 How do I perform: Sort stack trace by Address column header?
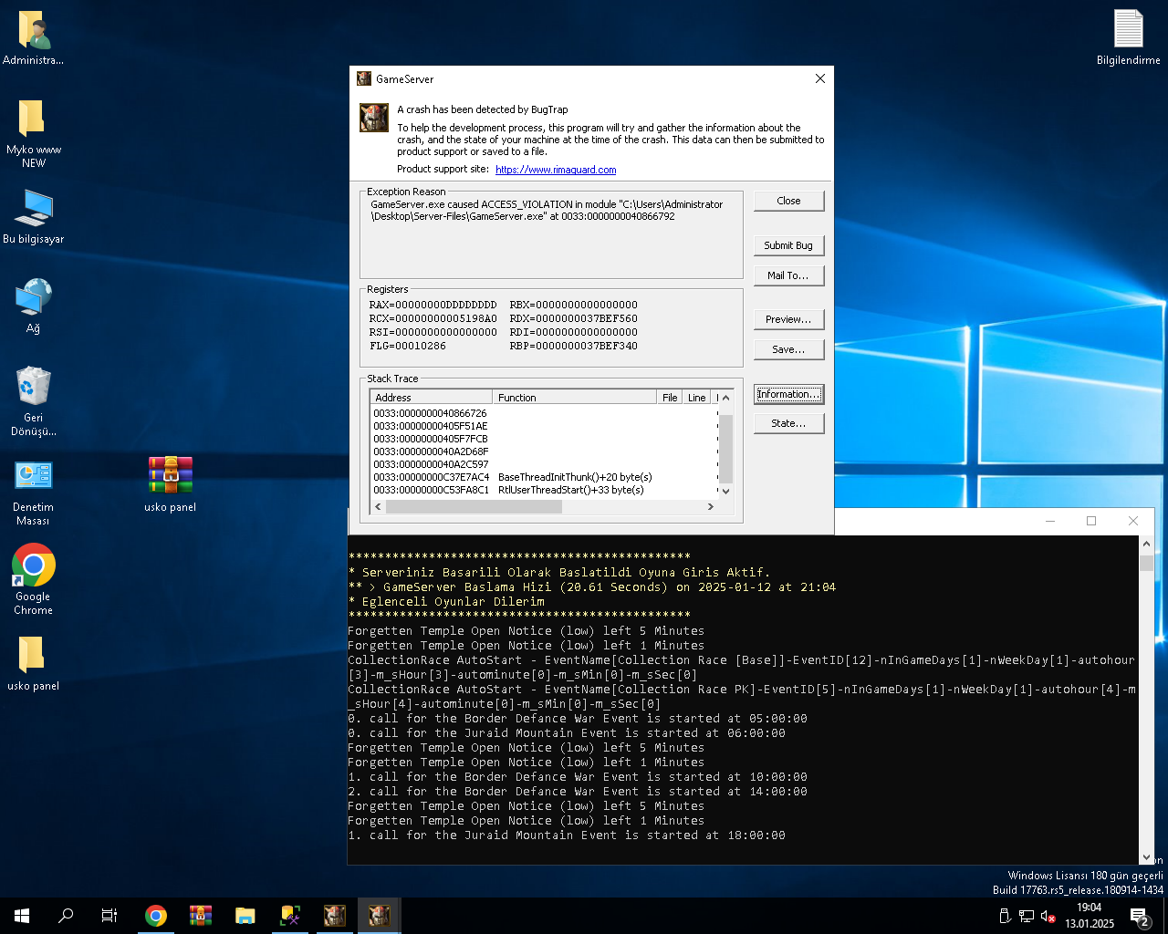(432, 398)
